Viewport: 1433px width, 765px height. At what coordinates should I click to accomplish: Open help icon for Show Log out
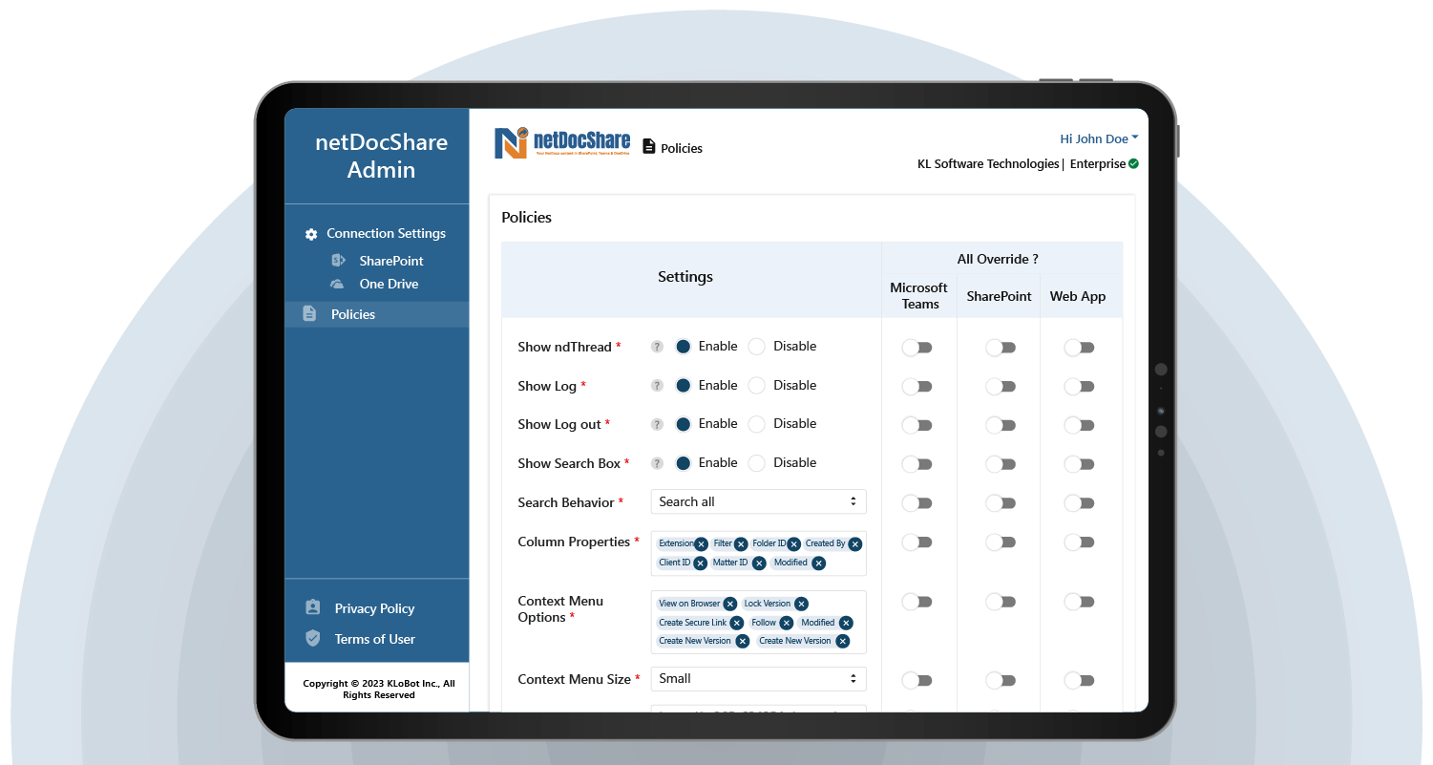[x=657, y=424]
